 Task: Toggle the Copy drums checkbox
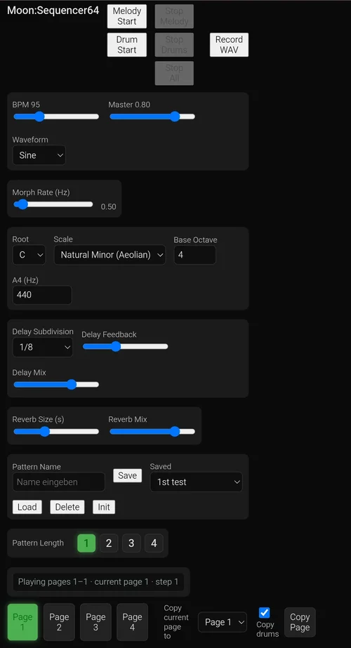(x=264, y=612)
